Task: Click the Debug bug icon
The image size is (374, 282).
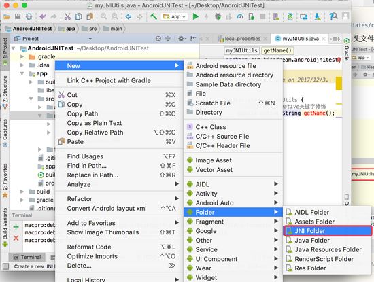Action: 218,16
